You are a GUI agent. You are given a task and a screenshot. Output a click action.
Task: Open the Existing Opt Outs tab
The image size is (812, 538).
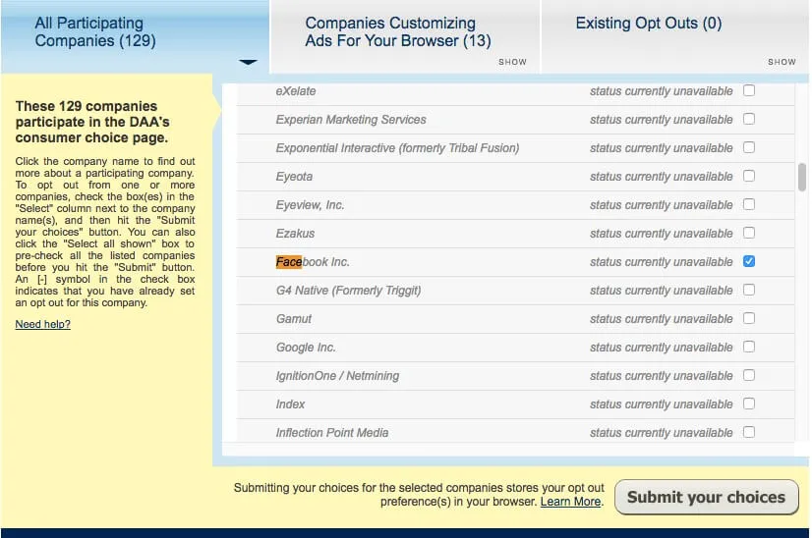(x=648, y=24)
